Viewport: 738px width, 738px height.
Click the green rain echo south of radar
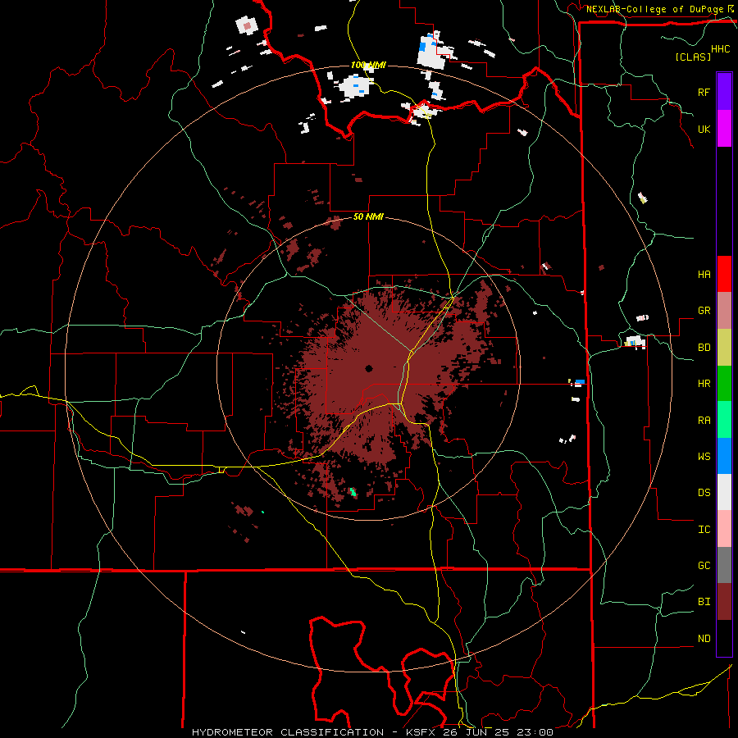click(x=353, y=492)
